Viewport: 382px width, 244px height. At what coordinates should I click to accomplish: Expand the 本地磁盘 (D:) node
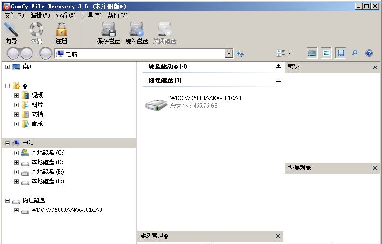click(16, 163)
